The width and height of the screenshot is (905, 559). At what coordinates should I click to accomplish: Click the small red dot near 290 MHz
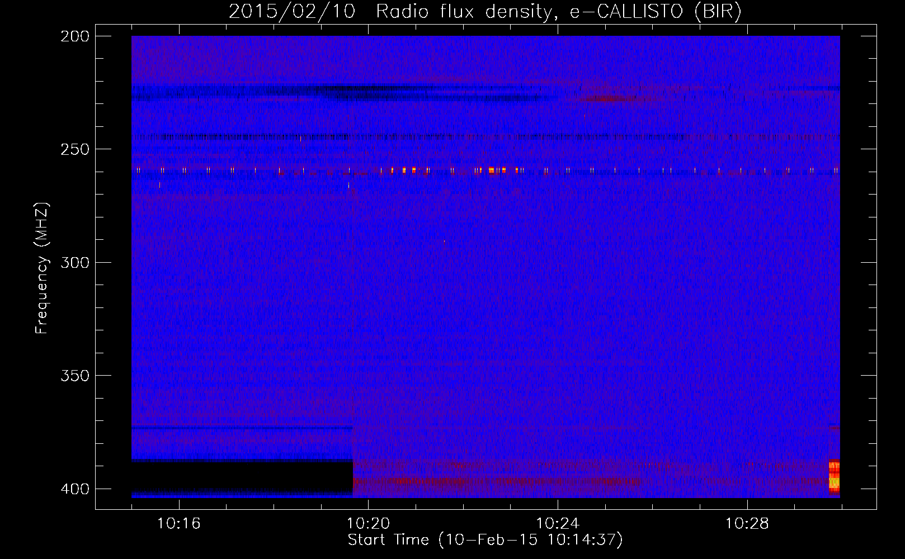click(x=444, y=241)
